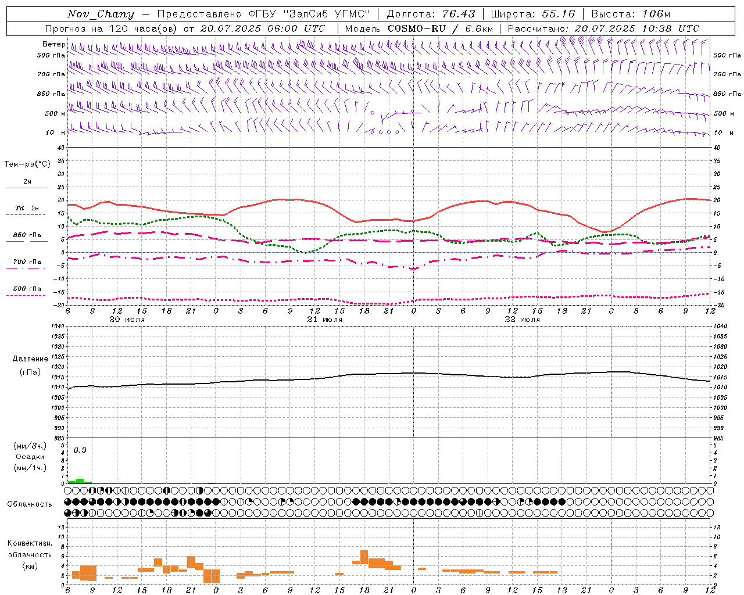The width and height of the screenshot is (744, 595).
Task: Select the Модель COSMO-RU / 6.6км label
Action: click(x=419, y=28)
